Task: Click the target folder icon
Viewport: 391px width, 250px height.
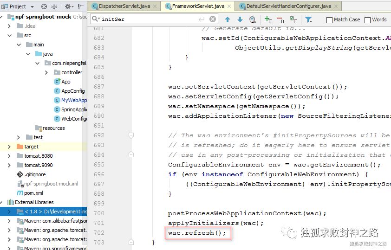Action: pos(20,147)
